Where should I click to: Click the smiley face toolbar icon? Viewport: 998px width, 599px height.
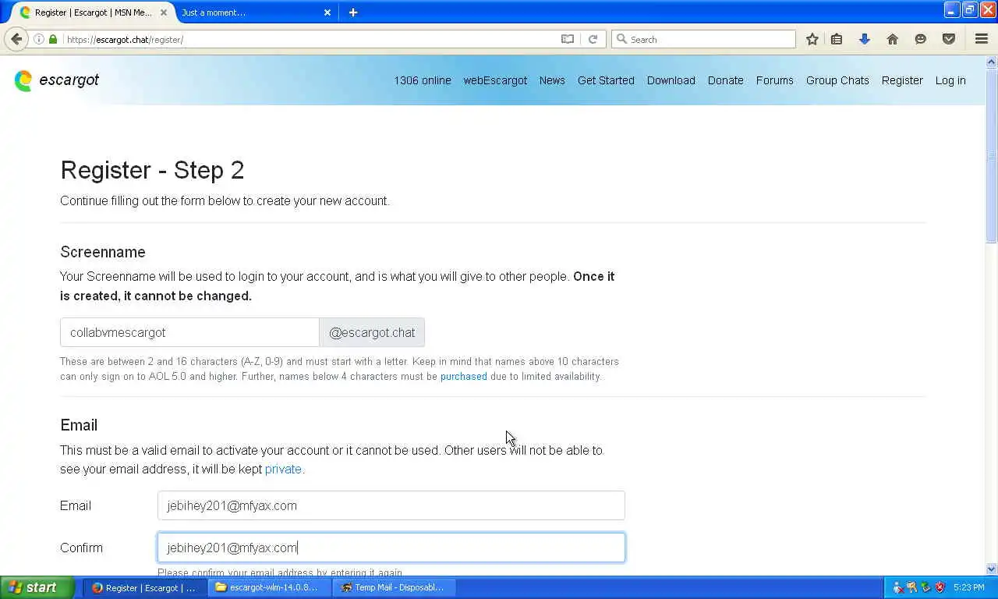click(921, 39)
